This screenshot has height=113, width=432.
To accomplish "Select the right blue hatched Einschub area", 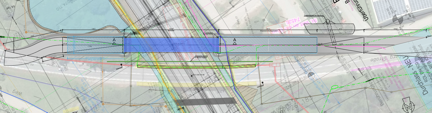I will tap(269, 45).
